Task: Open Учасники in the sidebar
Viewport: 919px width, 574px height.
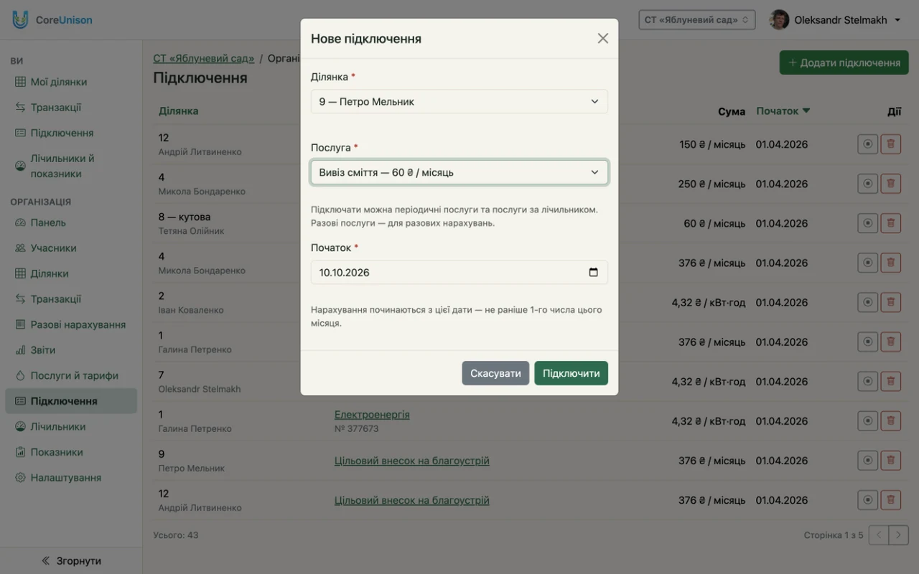Action: 71,248
